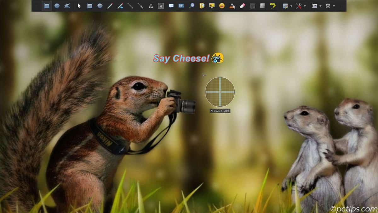The image size is (378, 213).
Task: Select the Blur effect tool
Action: [x=253, y=5]
